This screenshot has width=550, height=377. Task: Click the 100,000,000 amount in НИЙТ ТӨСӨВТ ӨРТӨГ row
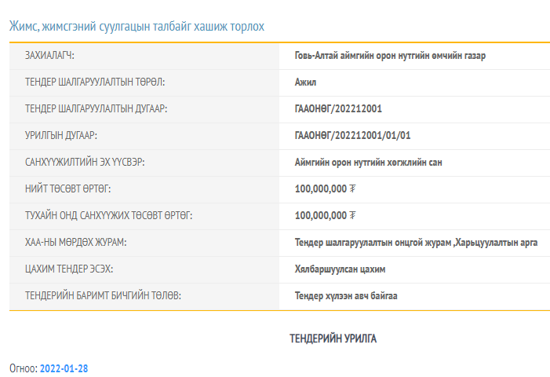pyautogui.click(x=320, y=188)
